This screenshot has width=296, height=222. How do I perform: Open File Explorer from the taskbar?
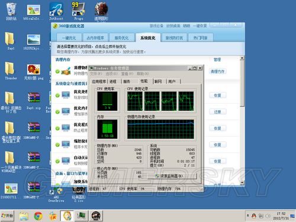click(x=24, y=215)
